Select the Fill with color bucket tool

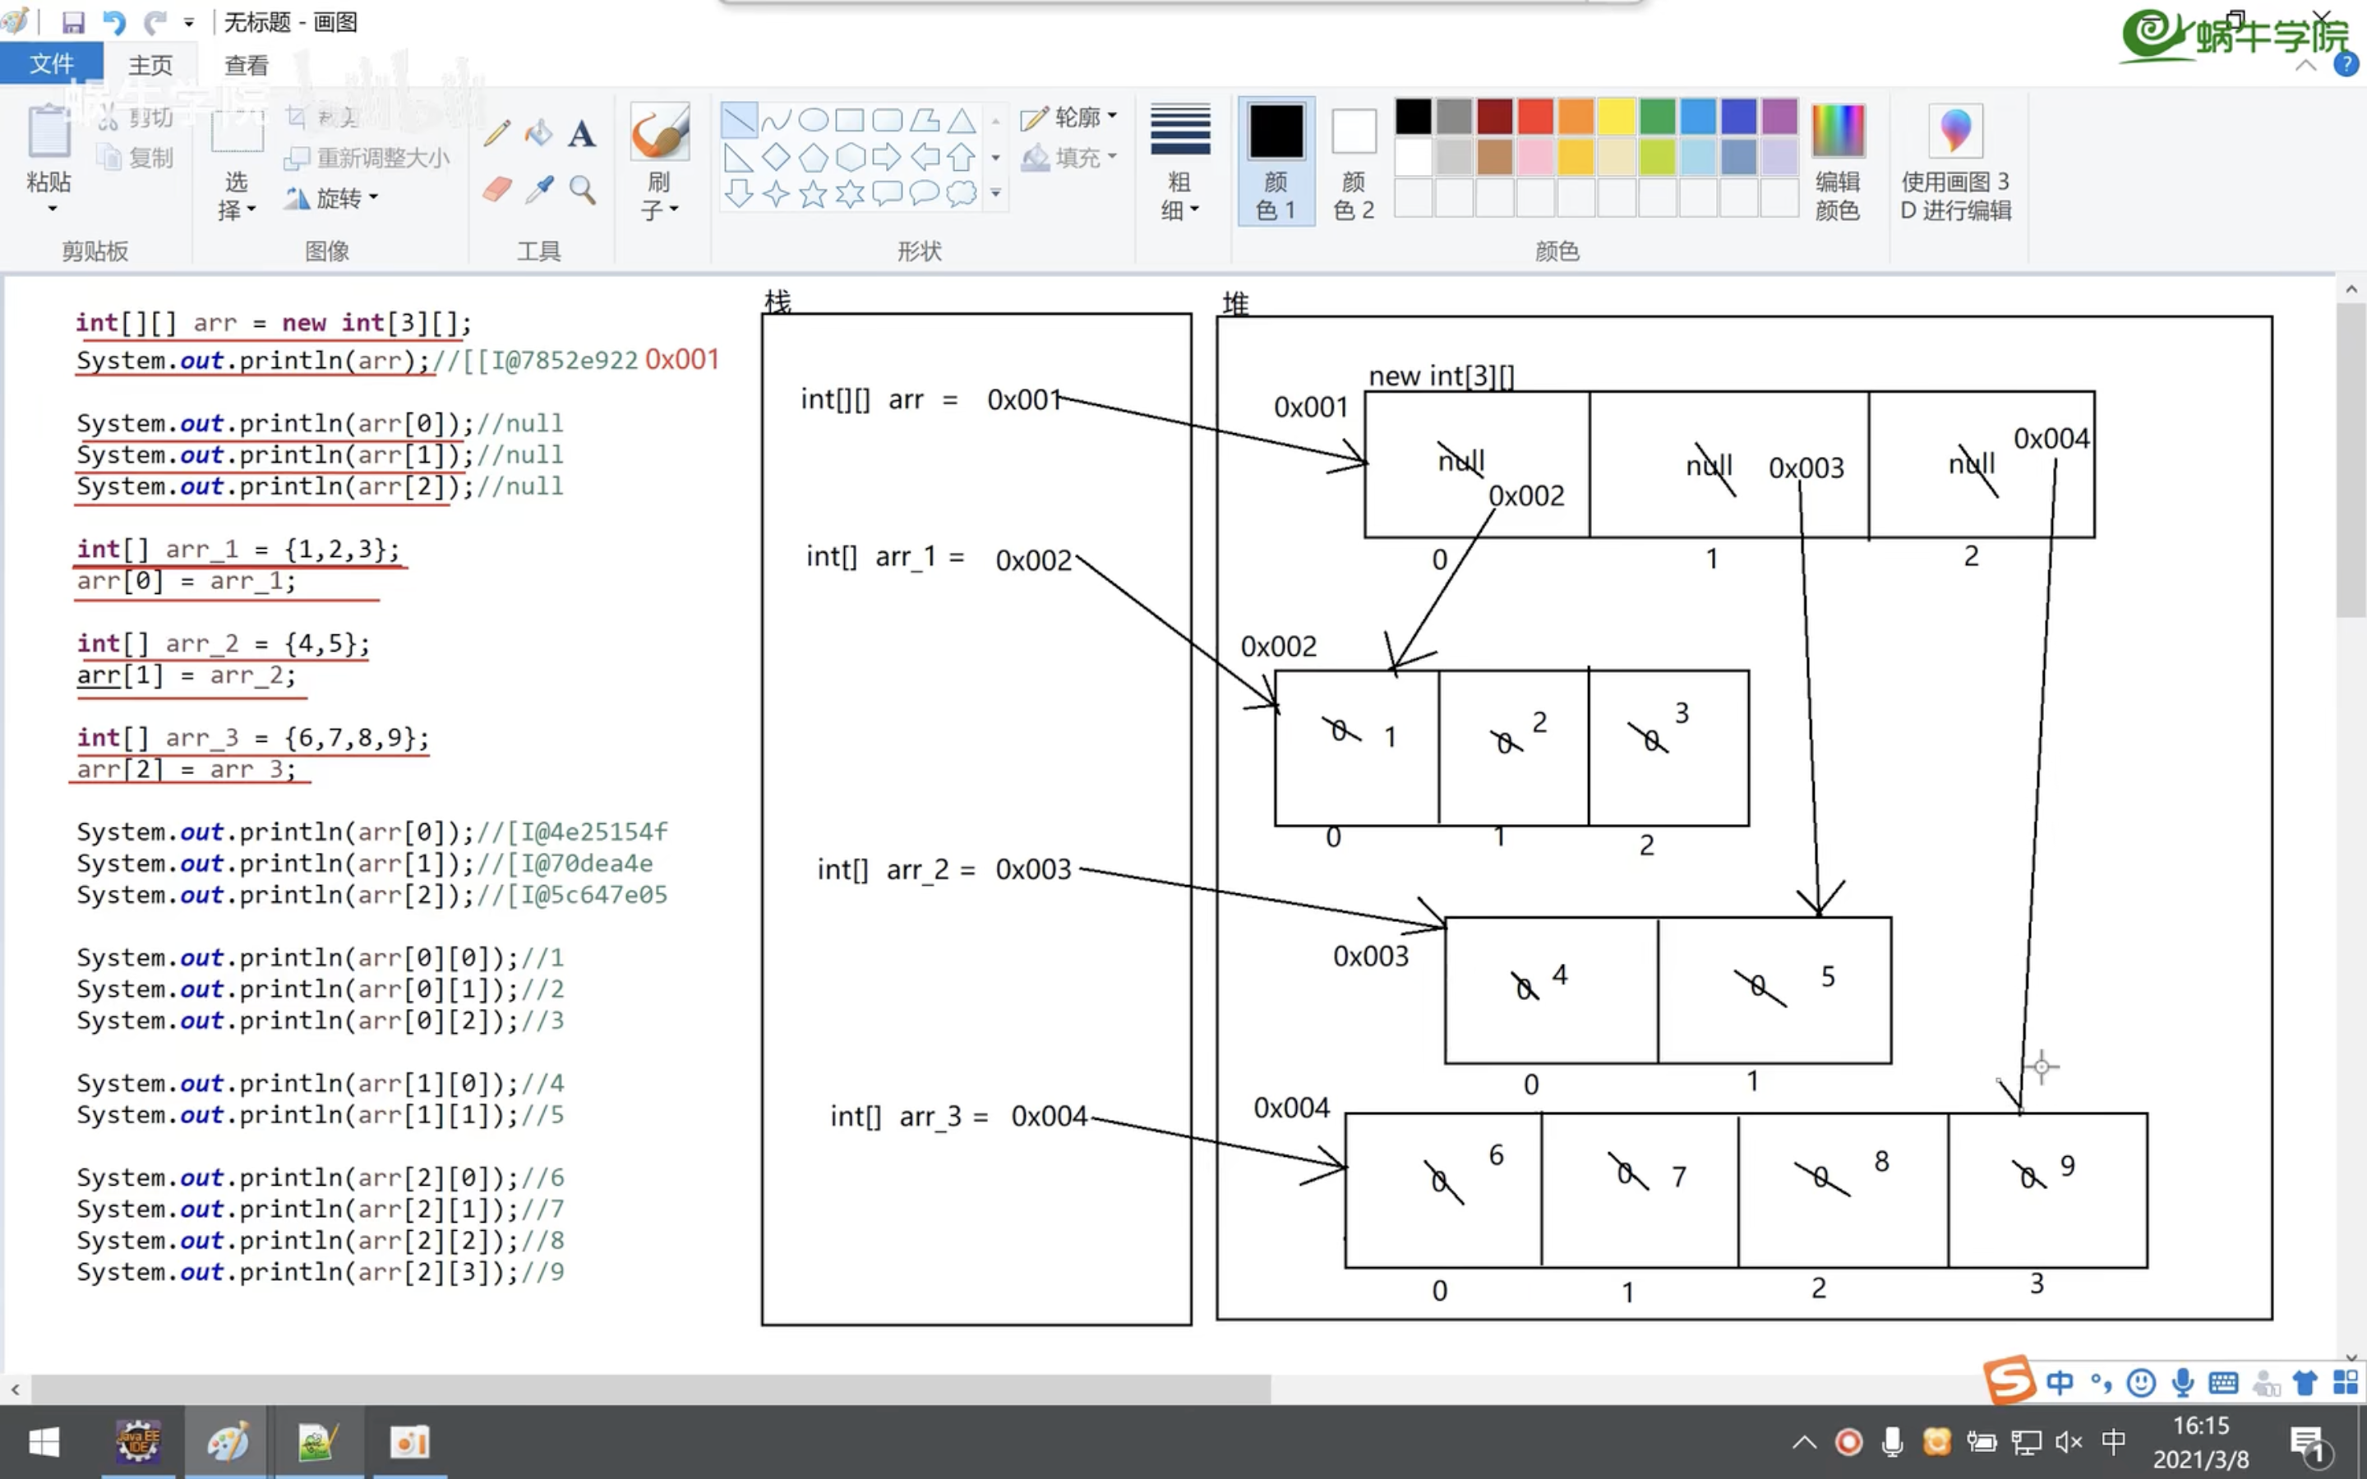point(539,132)
